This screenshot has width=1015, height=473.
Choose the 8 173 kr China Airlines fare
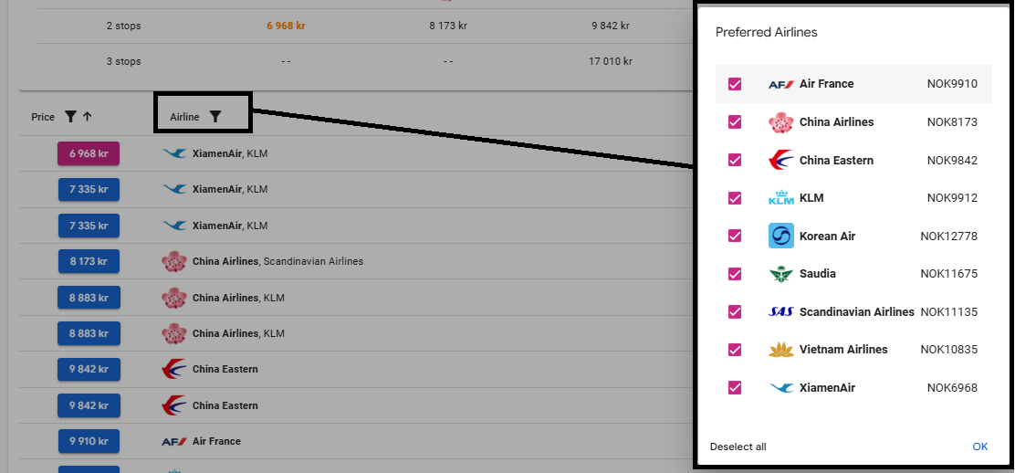[89, 262]
